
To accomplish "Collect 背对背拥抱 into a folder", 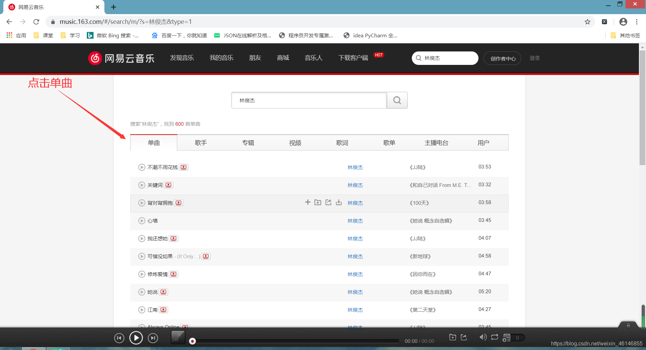I will point(318,202).
